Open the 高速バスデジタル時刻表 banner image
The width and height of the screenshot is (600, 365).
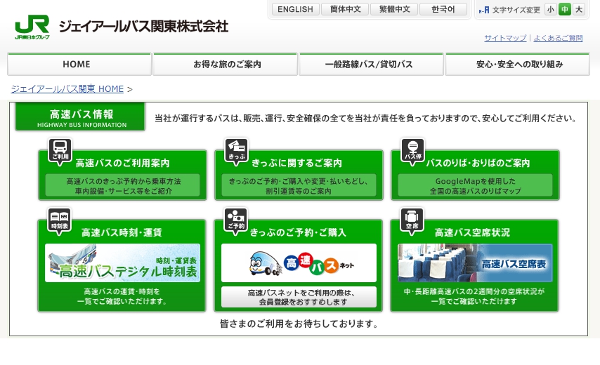[122, 263]
